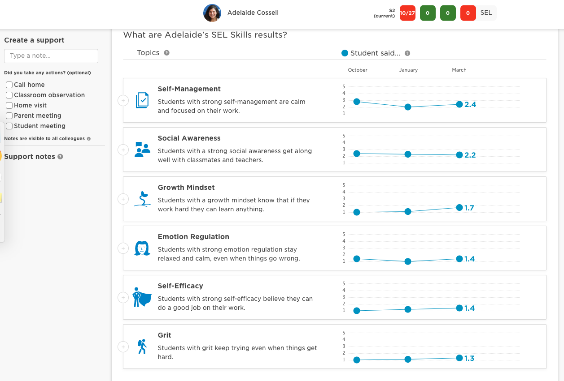The image size is (564, 381).
Task: Click the Adelaide Cossell name text
Action: [x=253, y=13]
